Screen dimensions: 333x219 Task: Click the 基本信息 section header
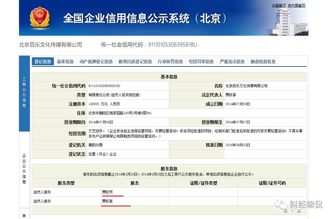tap(169, 77)
